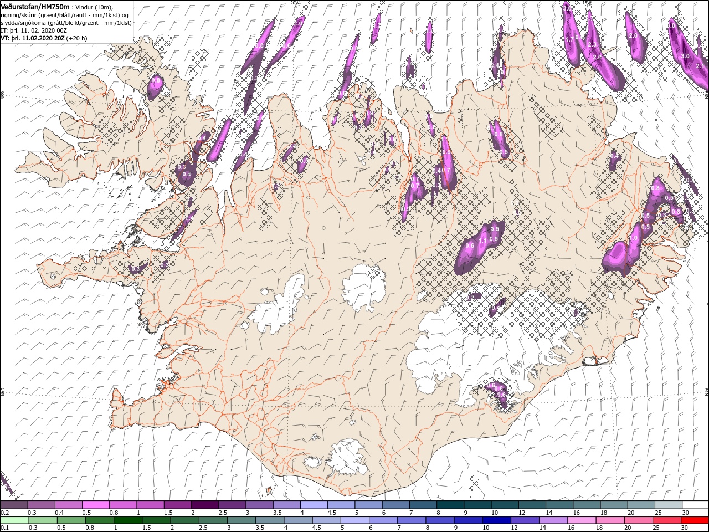
Task: Click the '20W' longitude label on the top edge
Action: click(x=295, y=2)
